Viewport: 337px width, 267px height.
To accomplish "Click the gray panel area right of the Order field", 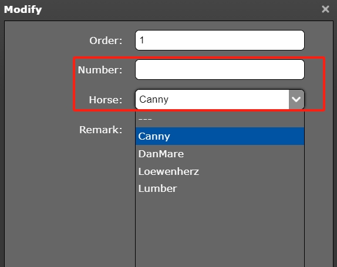I will click(x=319, y=40).
